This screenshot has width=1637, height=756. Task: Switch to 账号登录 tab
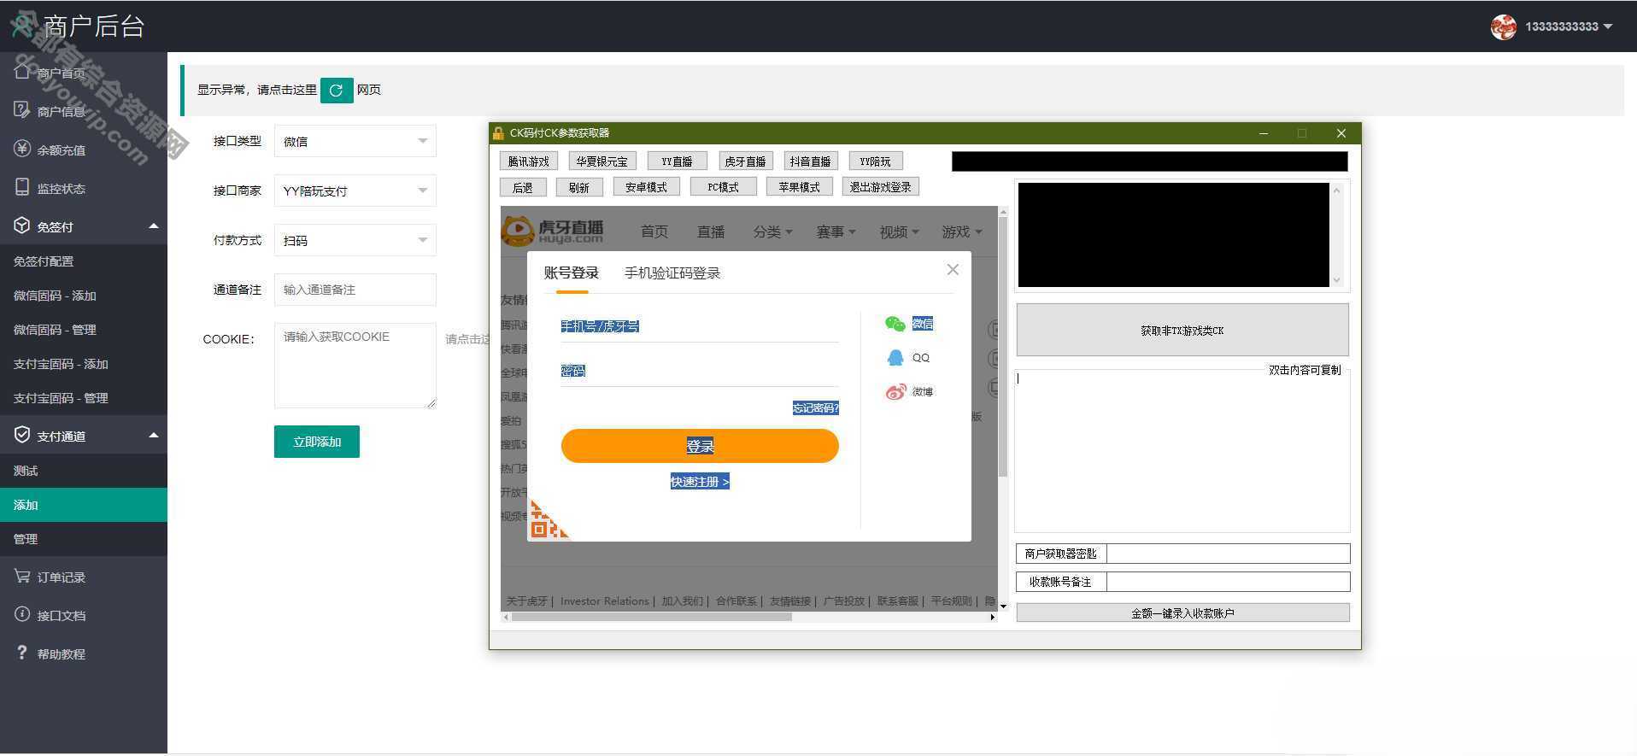[572, 273]
